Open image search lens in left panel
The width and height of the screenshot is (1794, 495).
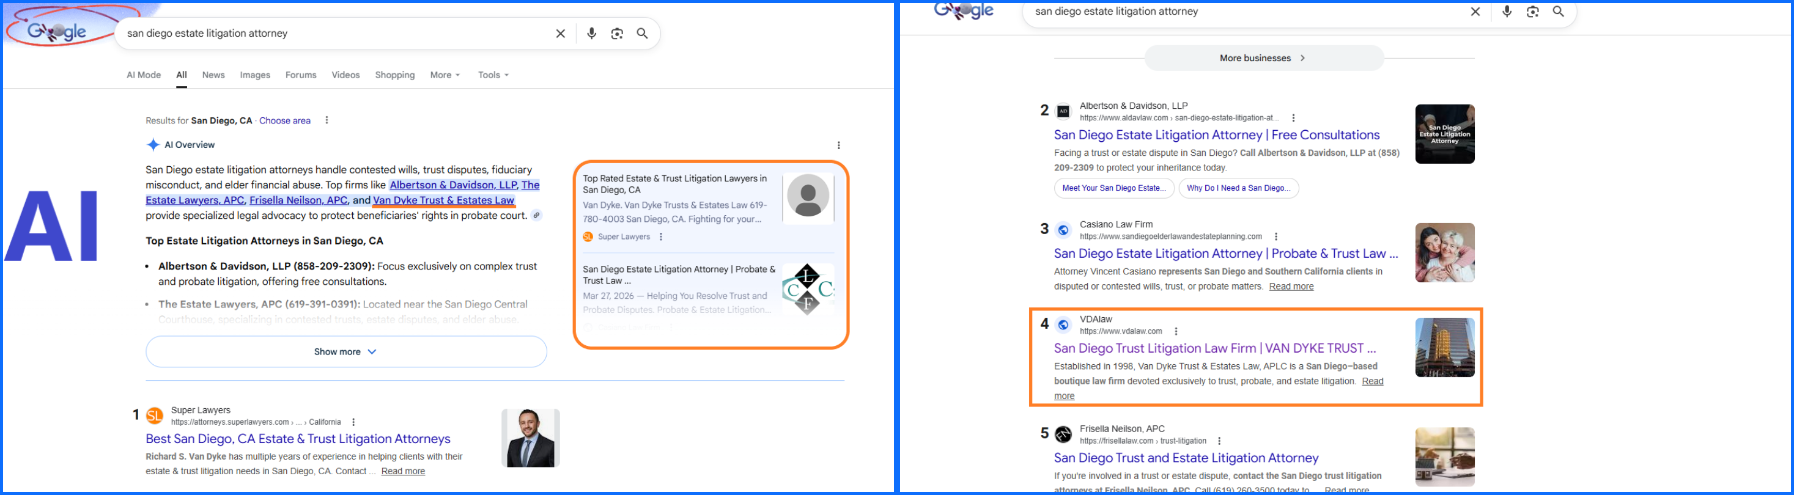click(617, 34)
